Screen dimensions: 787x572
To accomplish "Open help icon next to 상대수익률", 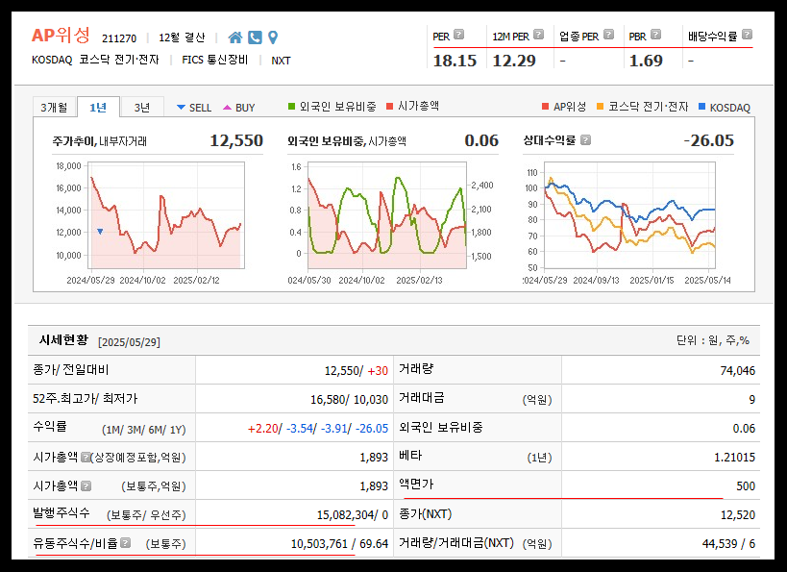I will pyautogui.click(x=585, y=140).
